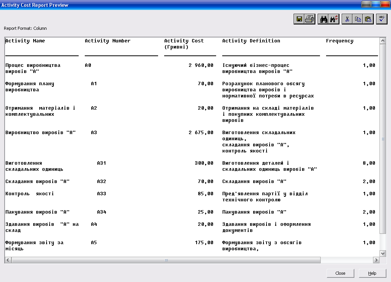The height and width of the screenshot is (282, 391).
Task: Click the vertical scrollbar down arrow
Action: pos(383,254)
